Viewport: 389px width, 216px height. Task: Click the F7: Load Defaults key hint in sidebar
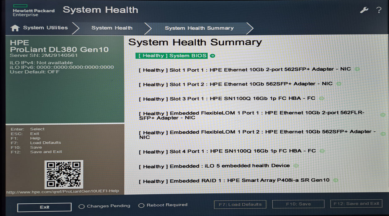point(36,143)
